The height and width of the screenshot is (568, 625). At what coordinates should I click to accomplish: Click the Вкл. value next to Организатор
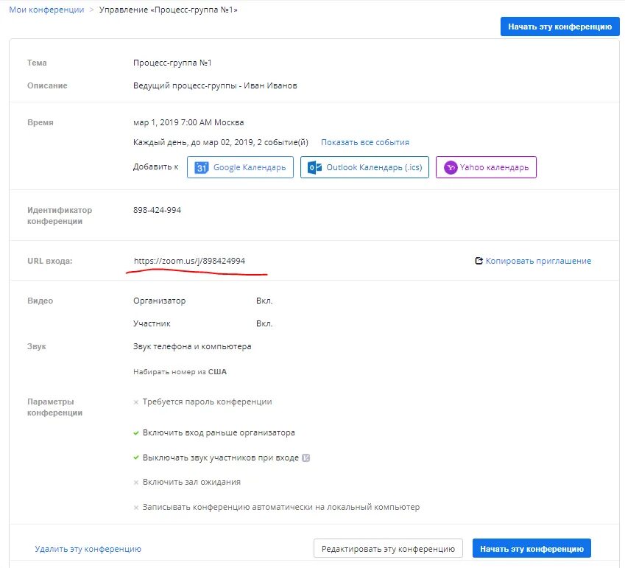tap(264, 301)
